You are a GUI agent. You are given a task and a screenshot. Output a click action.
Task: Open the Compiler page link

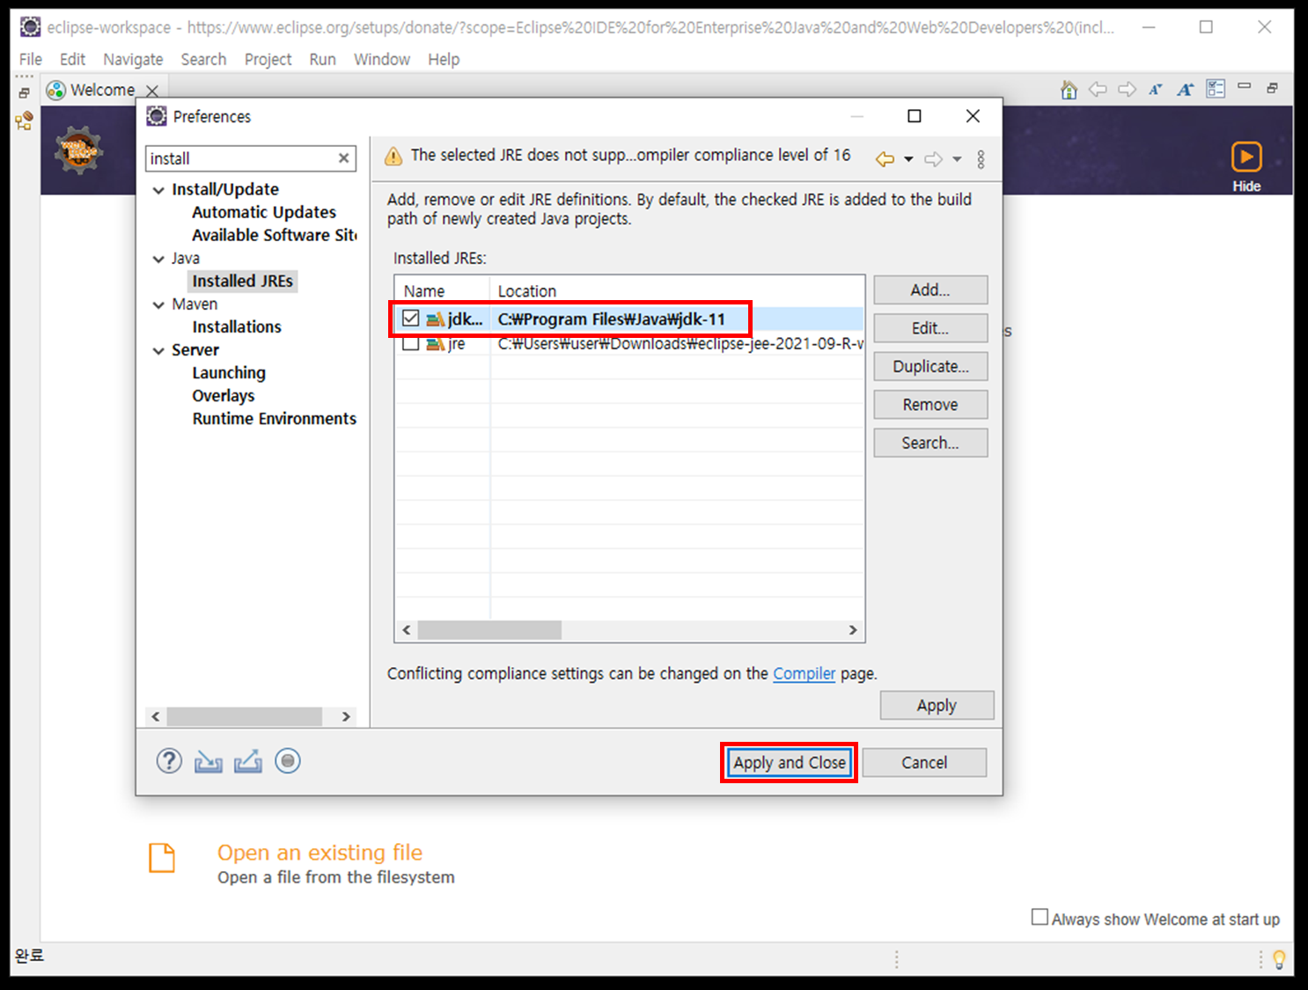[804, 673]
